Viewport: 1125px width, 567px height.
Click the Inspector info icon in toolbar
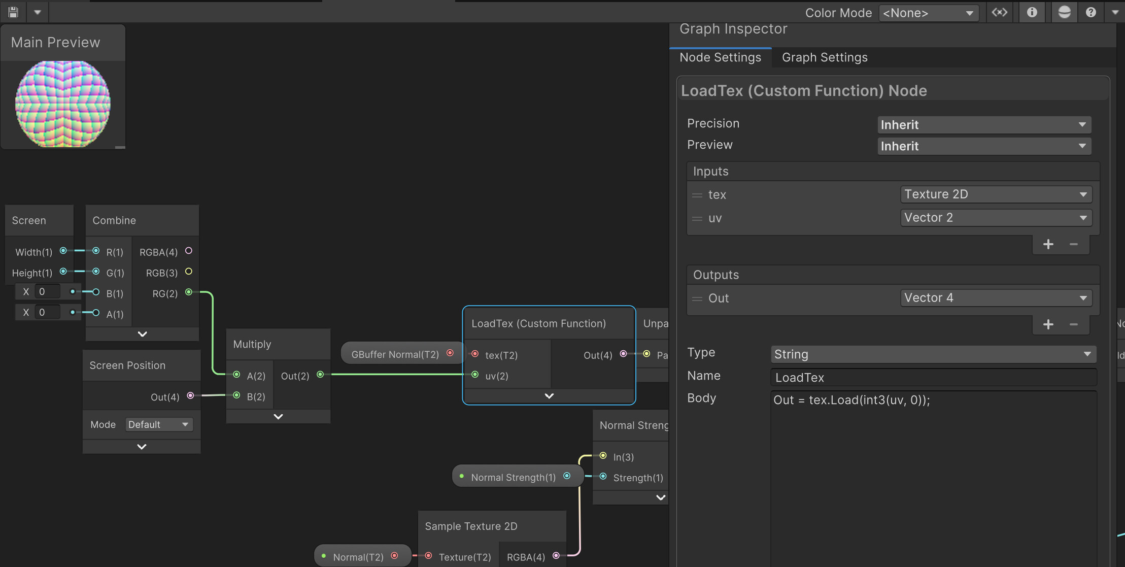click(x=1032, y=12)
